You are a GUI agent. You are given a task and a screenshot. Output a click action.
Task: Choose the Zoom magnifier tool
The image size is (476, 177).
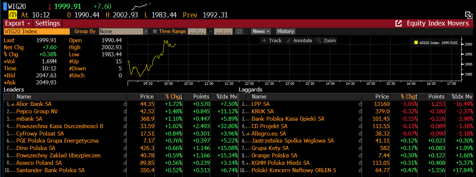coord(326,41)
